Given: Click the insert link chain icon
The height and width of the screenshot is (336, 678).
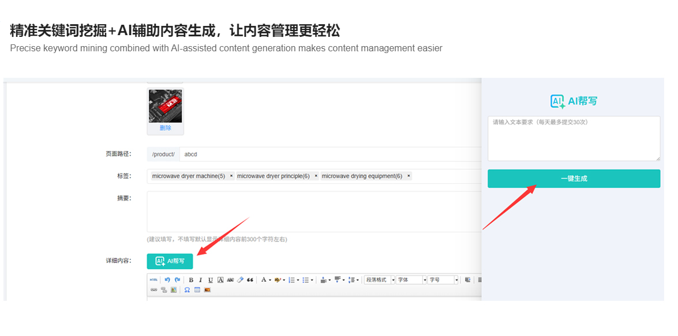Looking at the screenshot, I should tap(154, 290).
